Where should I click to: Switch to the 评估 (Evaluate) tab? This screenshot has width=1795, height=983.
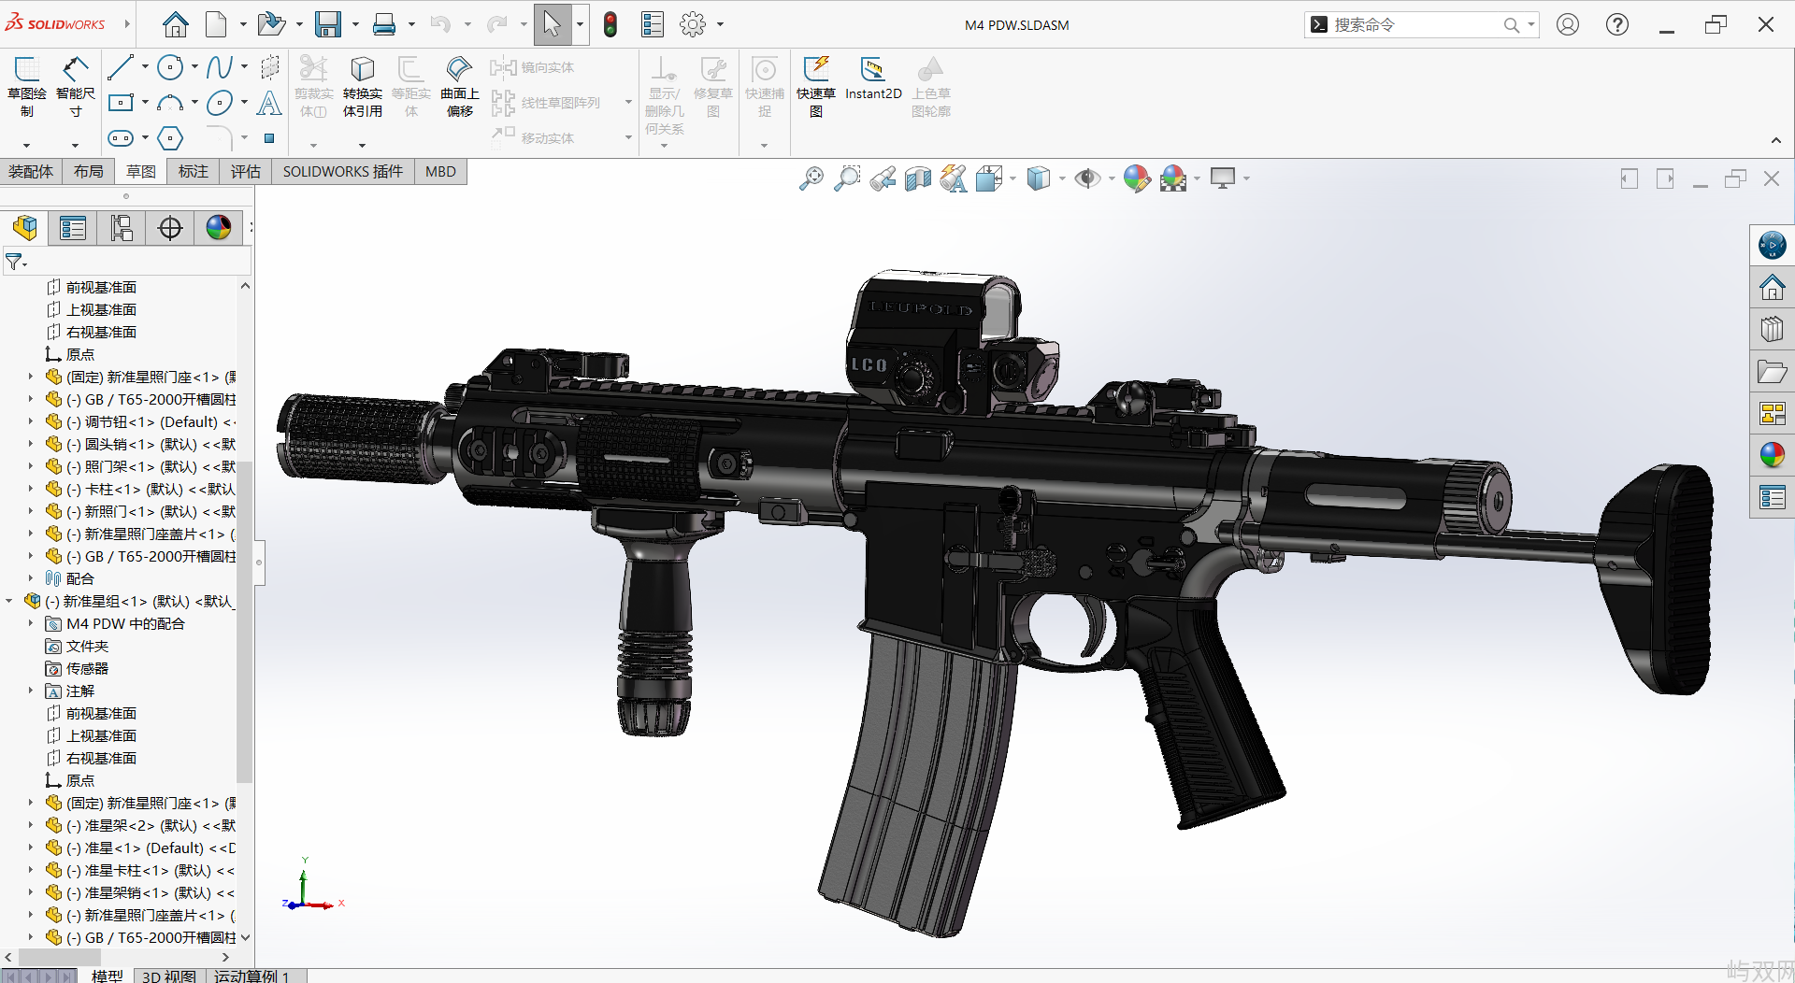pos(246,172)
